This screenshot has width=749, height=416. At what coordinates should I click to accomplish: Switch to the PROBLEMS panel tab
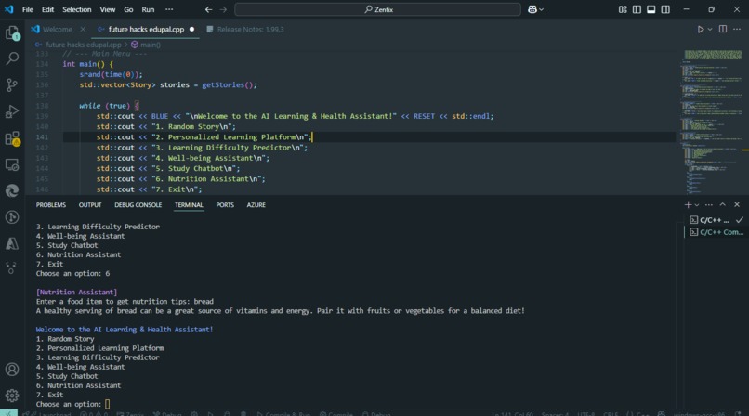coord(51,205)
